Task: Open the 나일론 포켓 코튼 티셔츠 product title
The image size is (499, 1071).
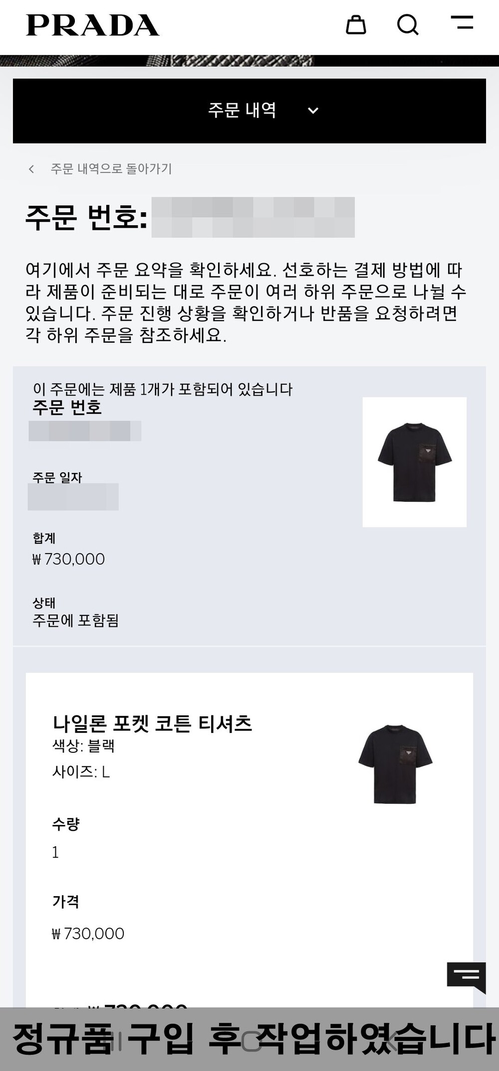Action: (152, 723)
